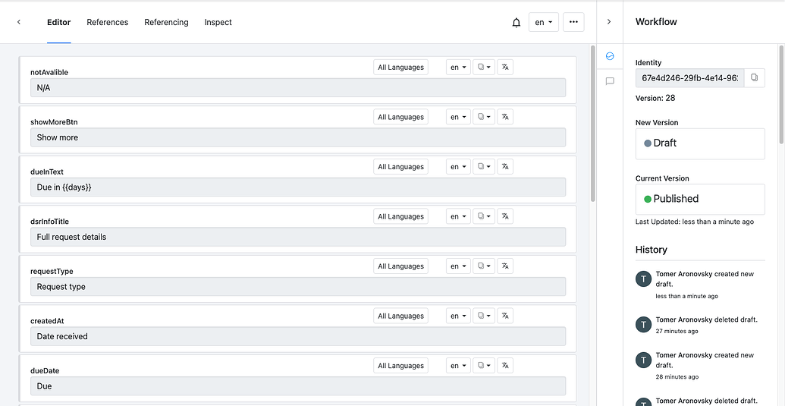The height and width of the screenshot is (406, 785).
Task: Click All Languages for showMoreBtn field
Action: coord(400,117)
